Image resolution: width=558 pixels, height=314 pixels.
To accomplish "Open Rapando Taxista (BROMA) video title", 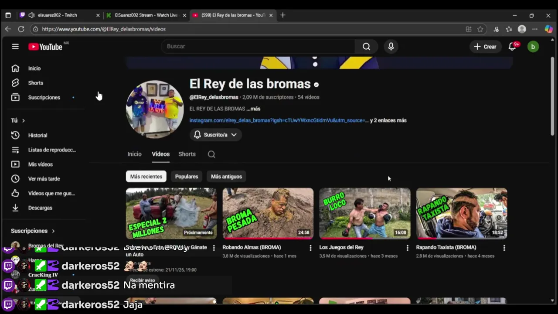I will pos(446,247).
